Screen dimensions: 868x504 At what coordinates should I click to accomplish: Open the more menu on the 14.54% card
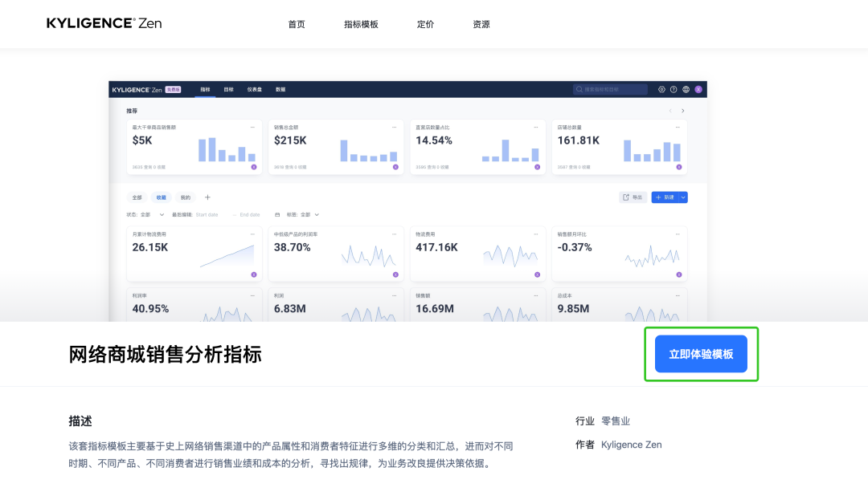[x=536, y=127]
